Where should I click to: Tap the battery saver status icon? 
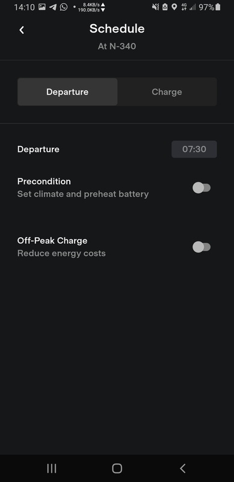pos(165,7)
